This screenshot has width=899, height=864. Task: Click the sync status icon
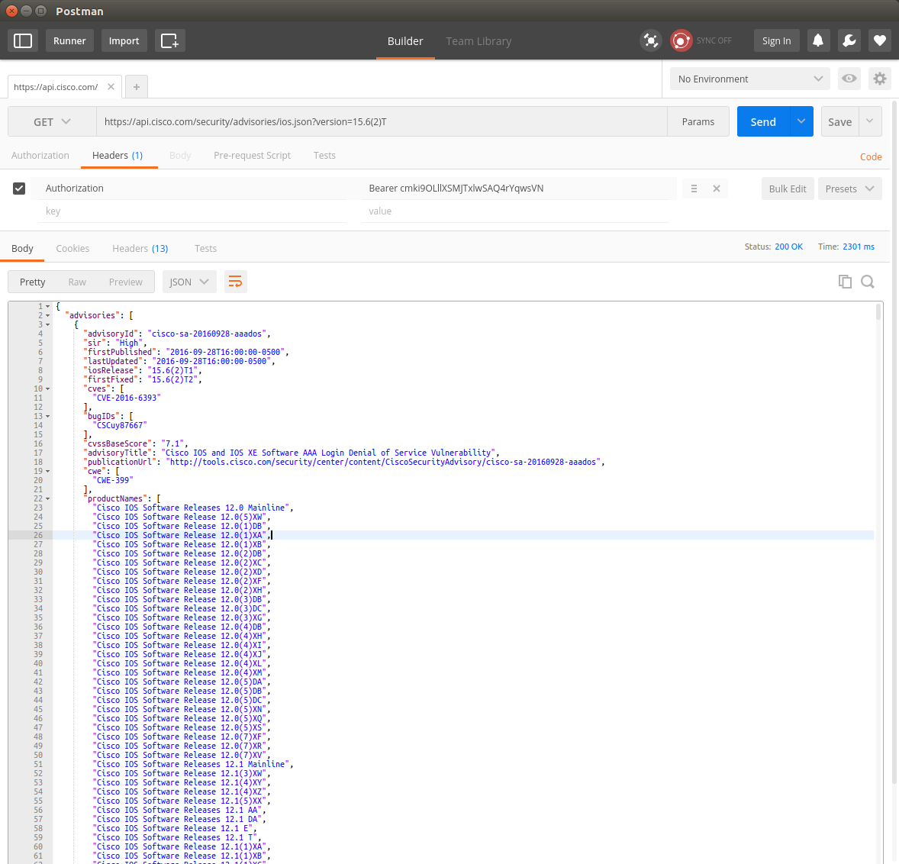tap(681, 41)
